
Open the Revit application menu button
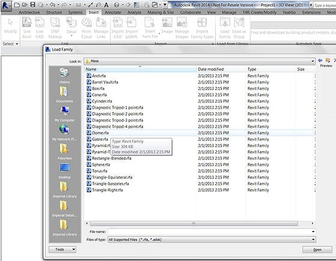pyautogui.click(x=6, y=6)
